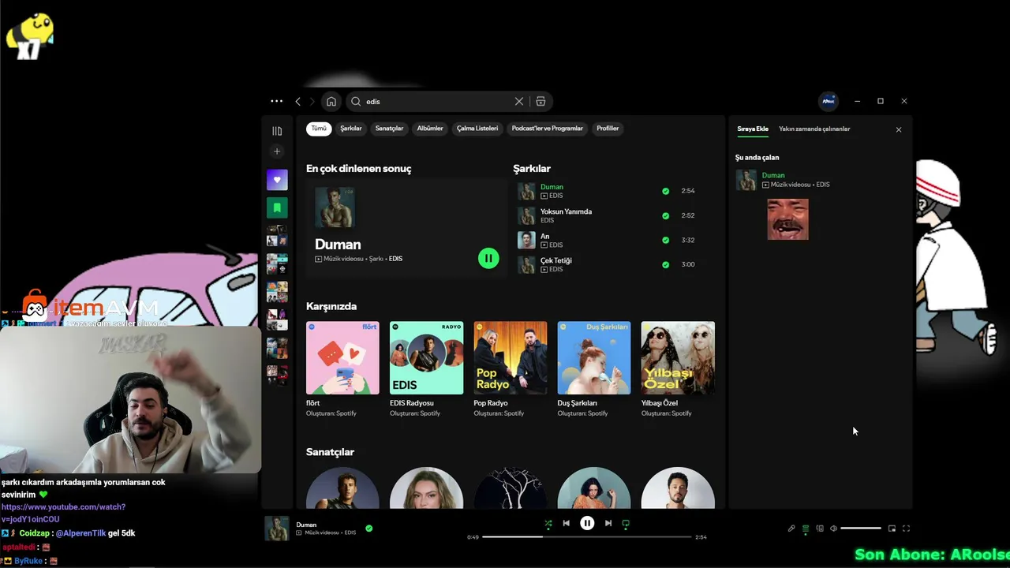Click 3:32 duration on An row
The height and width of the screenshot is (568, 1010).
(x=688, y=240)
